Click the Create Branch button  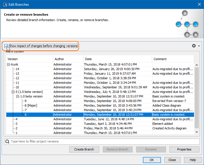pyautogui.click(x=84, y=149)
